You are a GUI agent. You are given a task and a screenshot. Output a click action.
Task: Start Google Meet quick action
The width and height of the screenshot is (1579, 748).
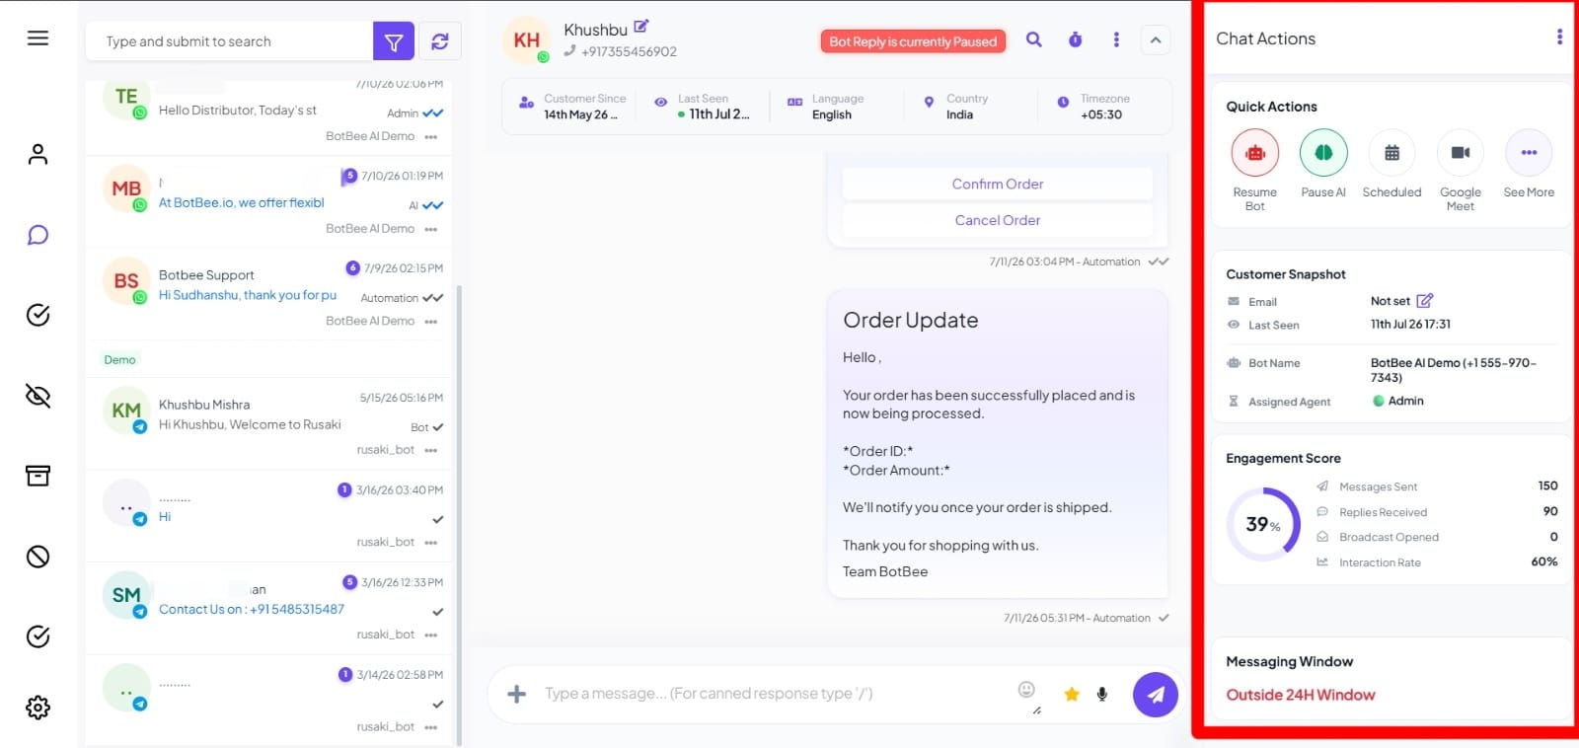[x=1461, y=153]
